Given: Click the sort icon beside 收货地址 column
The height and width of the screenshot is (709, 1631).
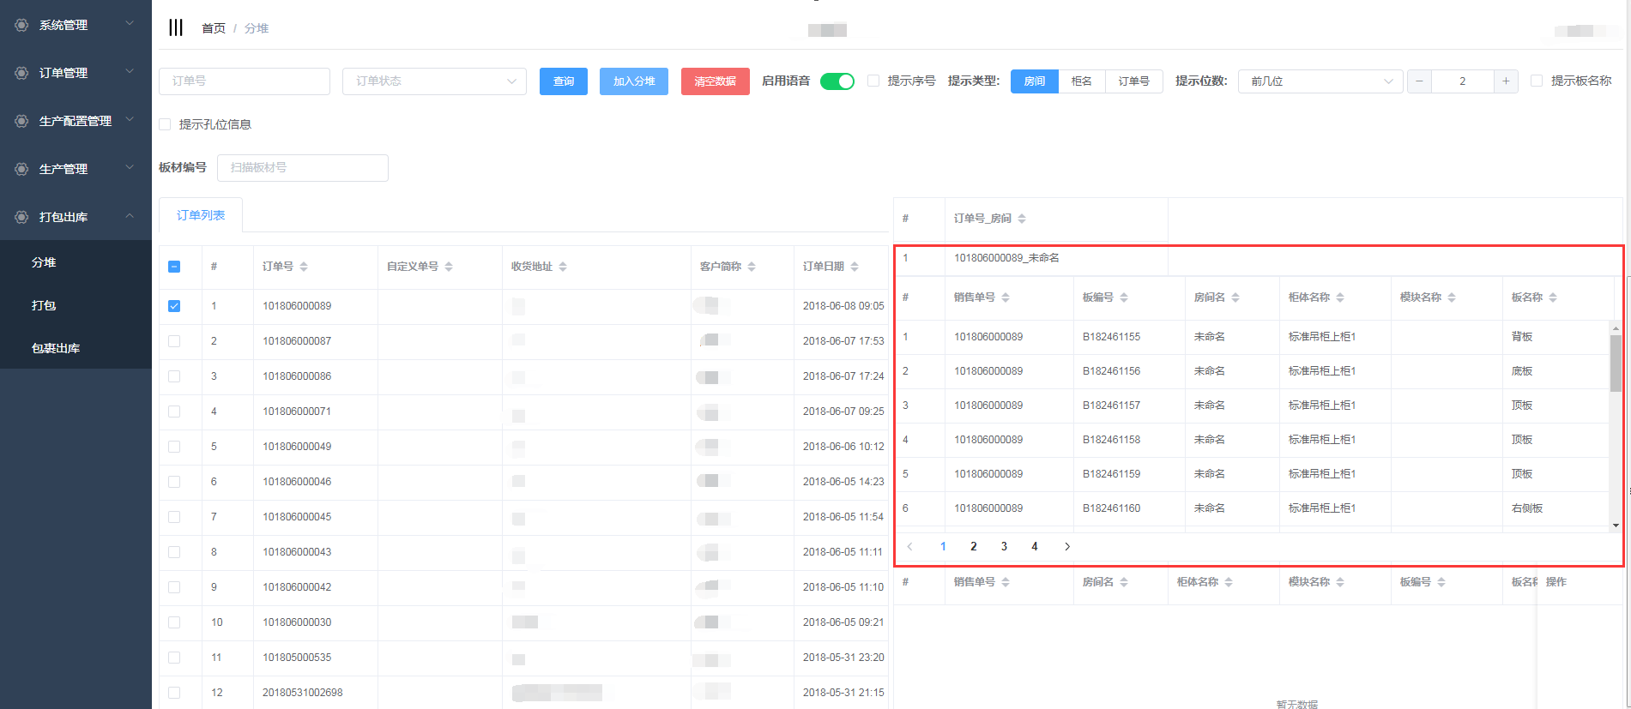Looking at the screenshot, I should click(563, 267).
